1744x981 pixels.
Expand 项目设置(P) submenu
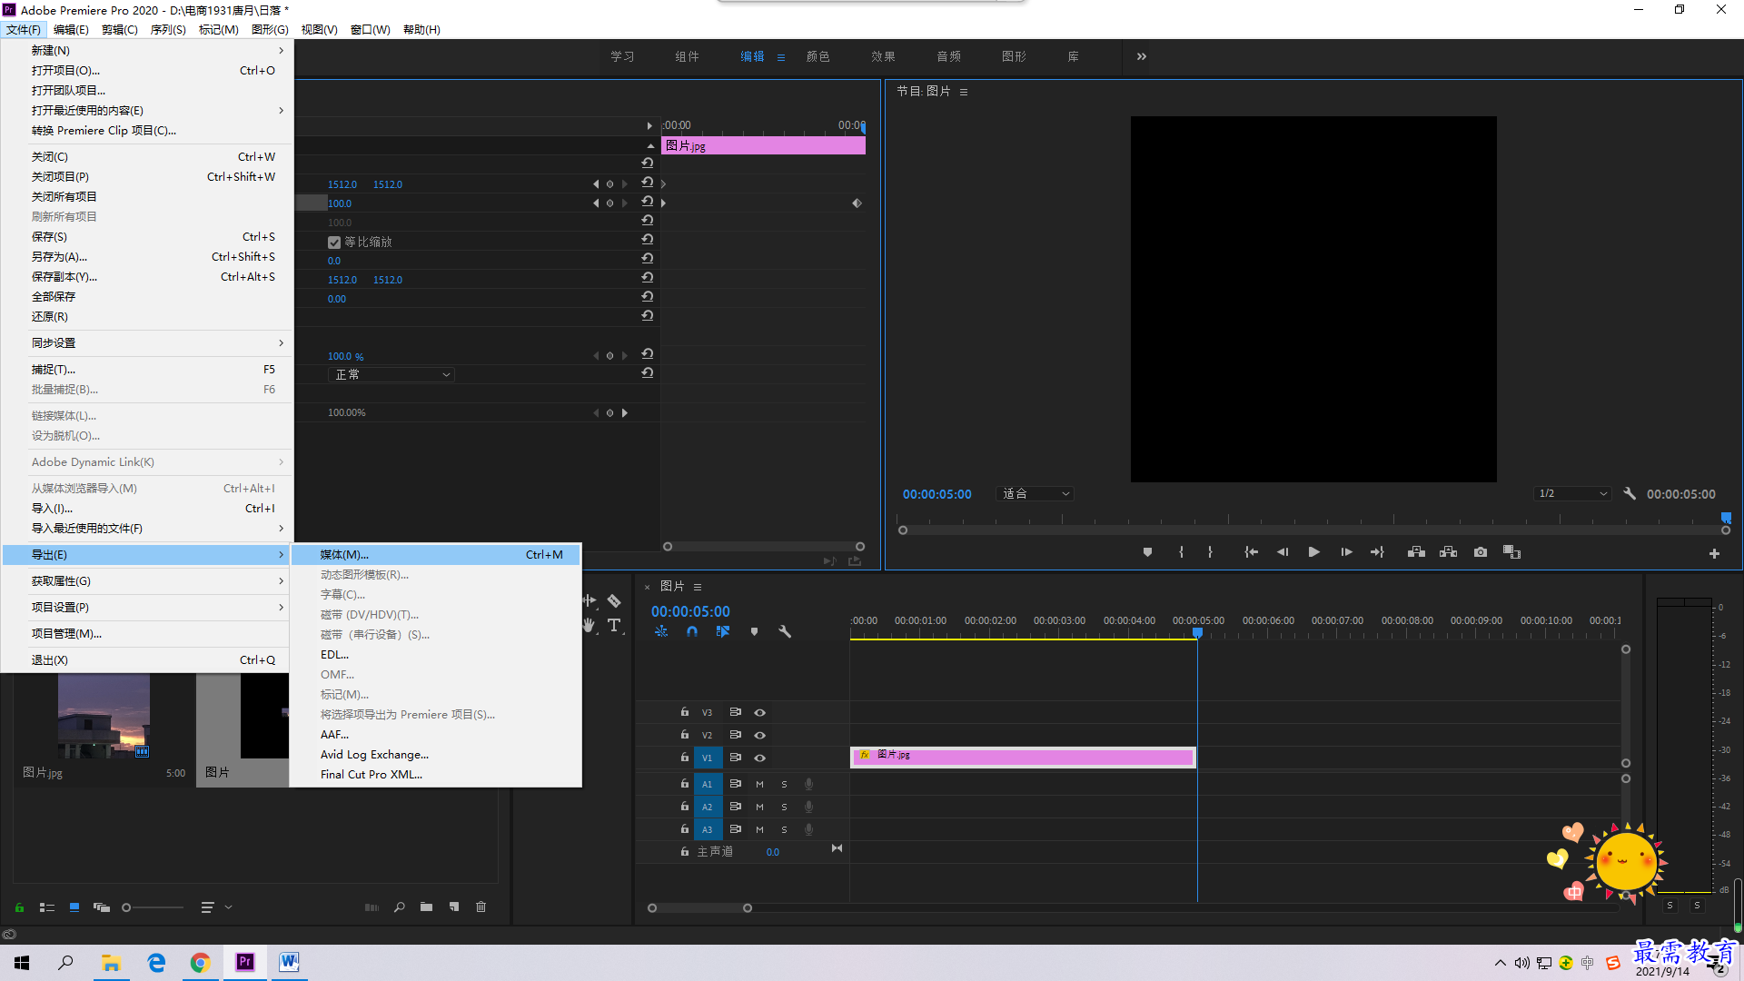[147, 607]
